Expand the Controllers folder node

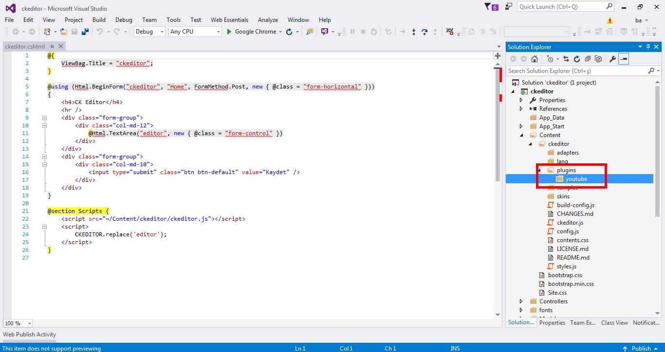click(521, 301)
